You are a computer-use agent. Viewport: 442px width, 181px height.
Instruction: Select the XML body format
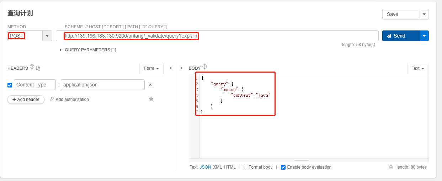[x=217, y=167]
